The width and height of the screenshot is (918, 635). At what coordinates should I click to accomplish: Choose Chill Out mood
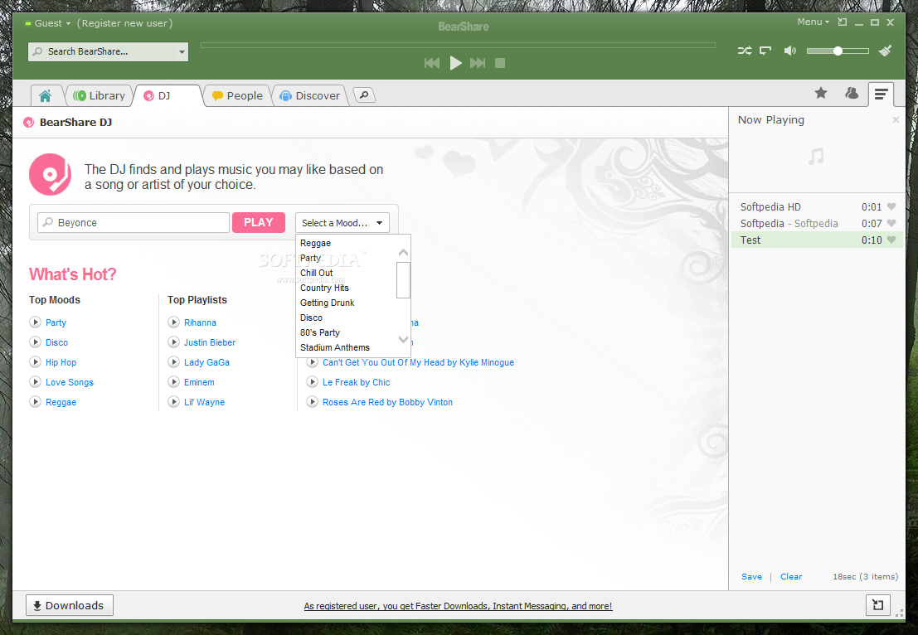tap(317, 273)
